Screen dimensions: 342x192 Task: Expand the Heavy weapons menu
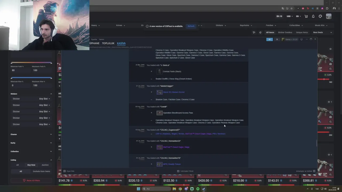tap(95, 25)
